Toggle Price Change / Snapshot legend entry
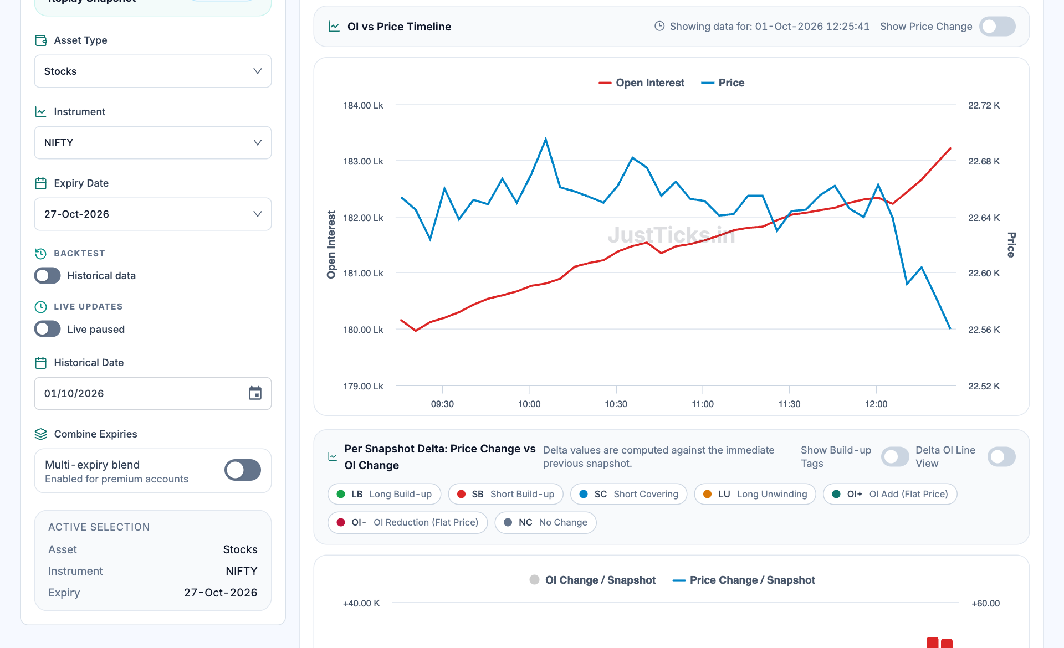 tap(744, 580)
